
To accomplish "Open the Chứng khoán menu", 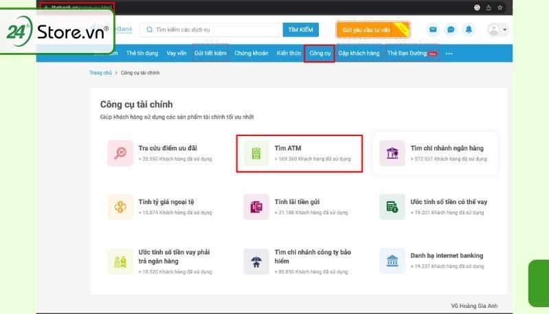I will point(251,53).
